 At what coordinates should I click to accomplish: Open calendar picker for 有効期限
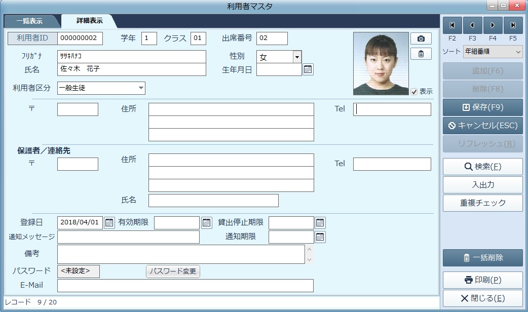coord(206,222)
